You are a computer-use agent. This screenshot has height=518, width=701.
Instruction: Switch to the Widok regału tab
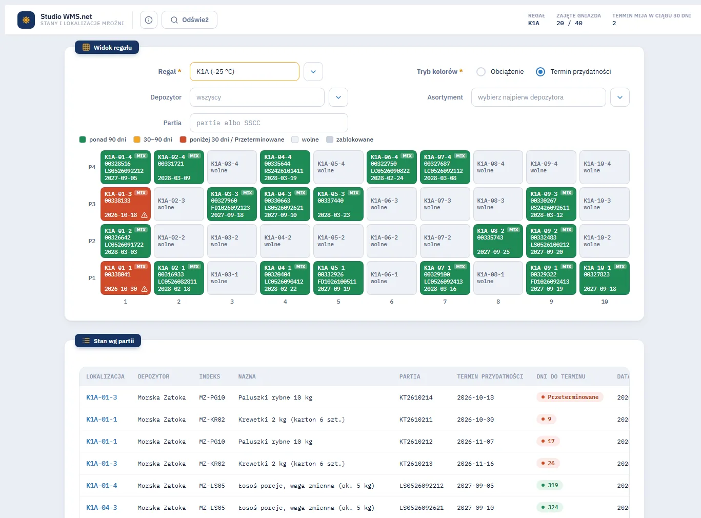pos(107,48)
